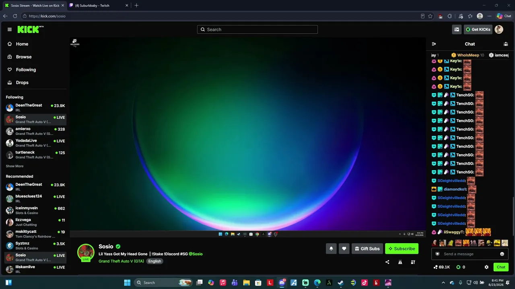The width and height of the screenshot is (515, 289).
Task: Click the Get KICKs button
Action: point(478,29)
